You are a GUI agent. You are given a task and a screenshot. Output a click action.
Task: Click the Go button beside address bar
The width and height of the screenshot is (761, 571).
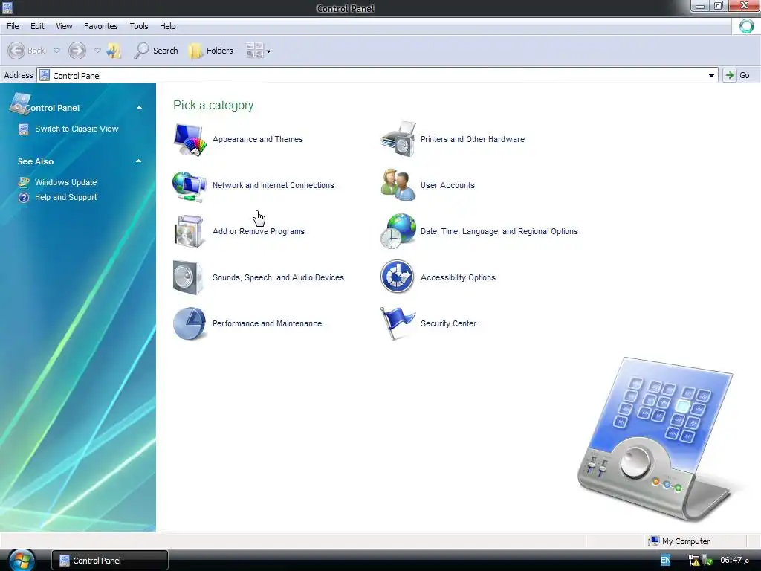tap(738, 75)
